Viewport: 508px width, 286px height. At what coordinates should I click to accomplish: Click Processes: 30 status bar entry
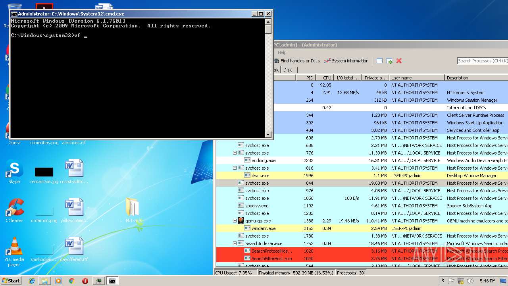pos(350,273)
